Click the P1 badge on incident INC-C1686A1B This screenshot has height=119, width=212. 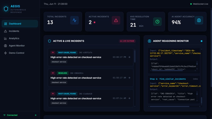point(53,94)
